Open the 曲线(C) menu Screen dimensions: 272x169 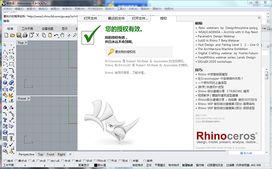tap(43, 9)
